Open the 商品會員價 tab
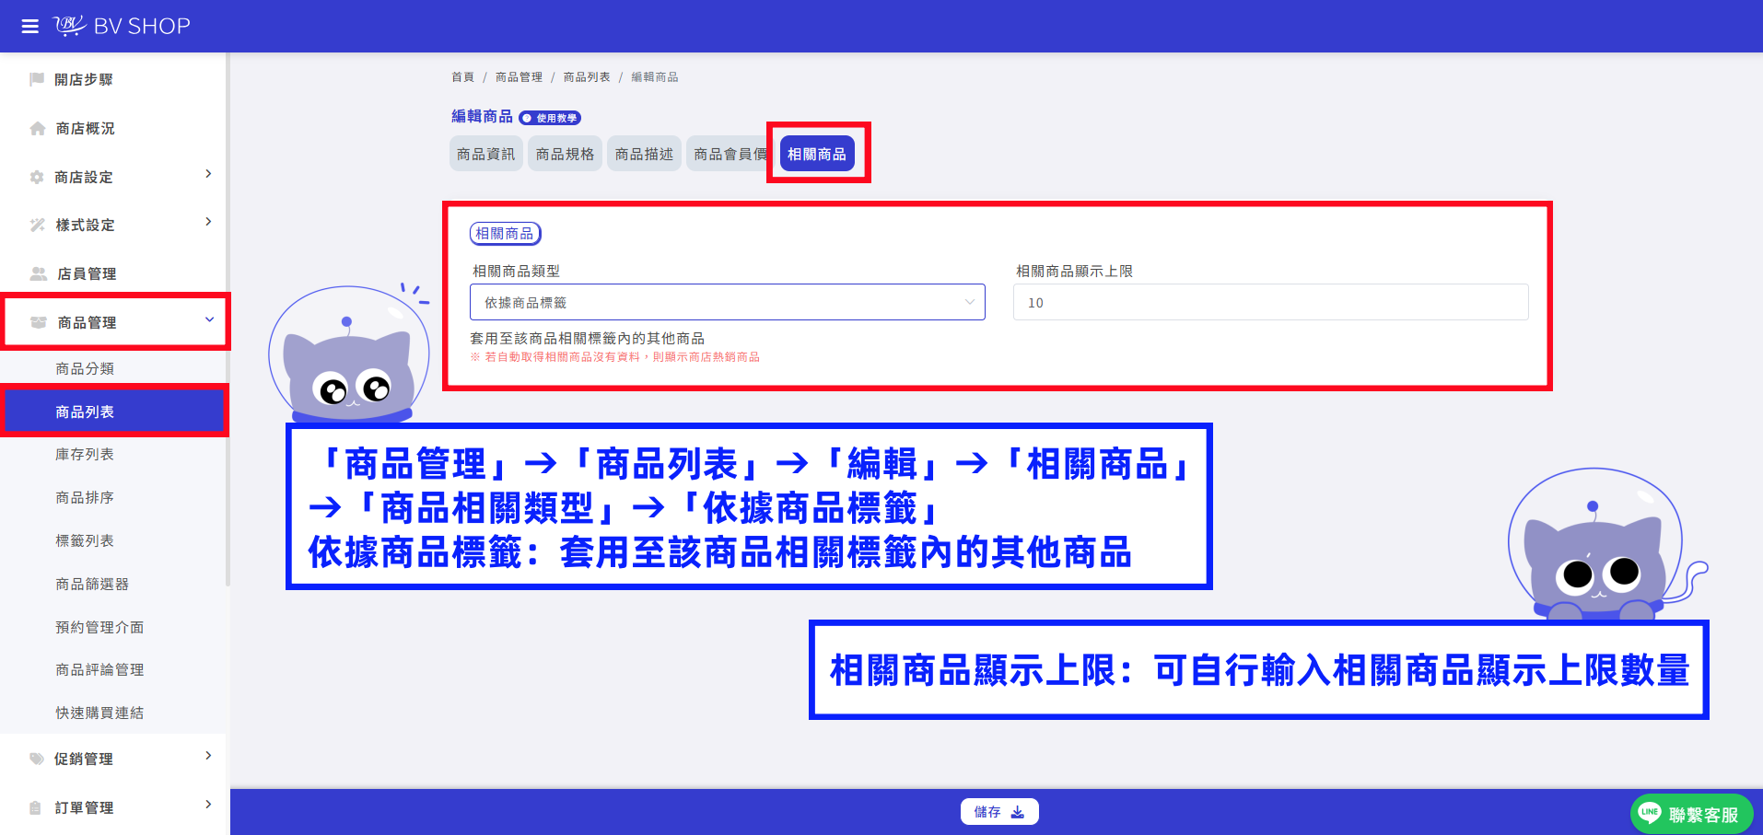1763x835 pixels. pyautogui.click(x=729, y=154)
